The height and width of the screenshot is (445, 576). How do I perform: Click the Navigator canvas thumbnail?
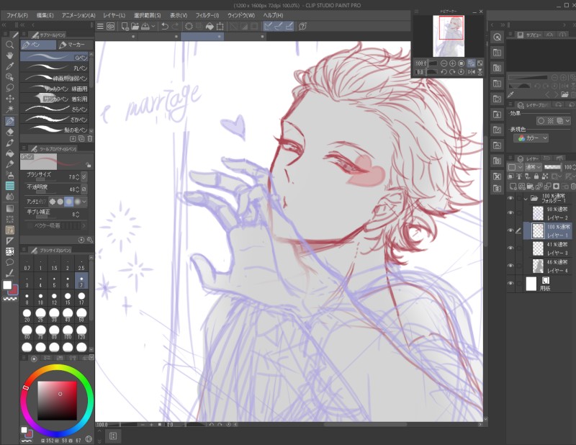[x=449, y=36]
